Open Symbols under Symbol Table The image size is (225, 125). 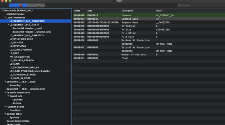click(x=14, y=117)
